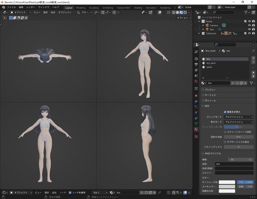The width and height of the screenshot is (257, 199).
Task: Select pants material slot
Action: click(x=225, y=67)
